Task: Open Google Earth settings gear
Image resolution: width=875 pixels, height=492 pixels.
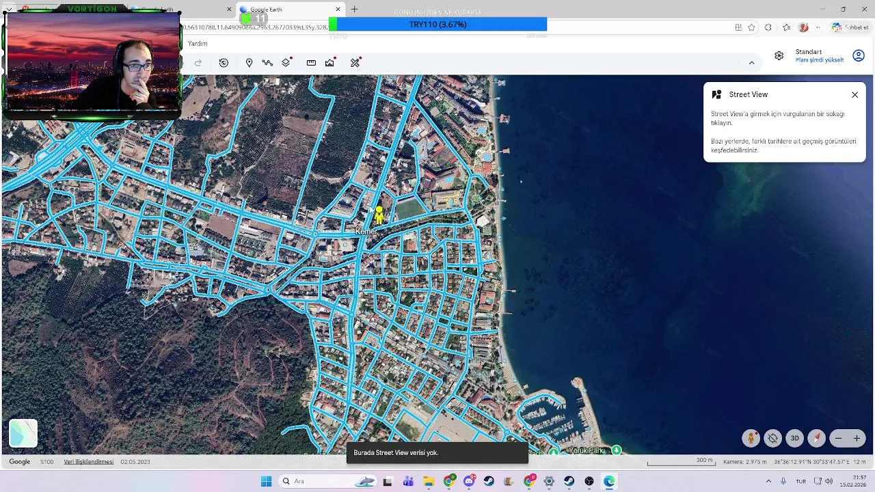Action: 779,56
